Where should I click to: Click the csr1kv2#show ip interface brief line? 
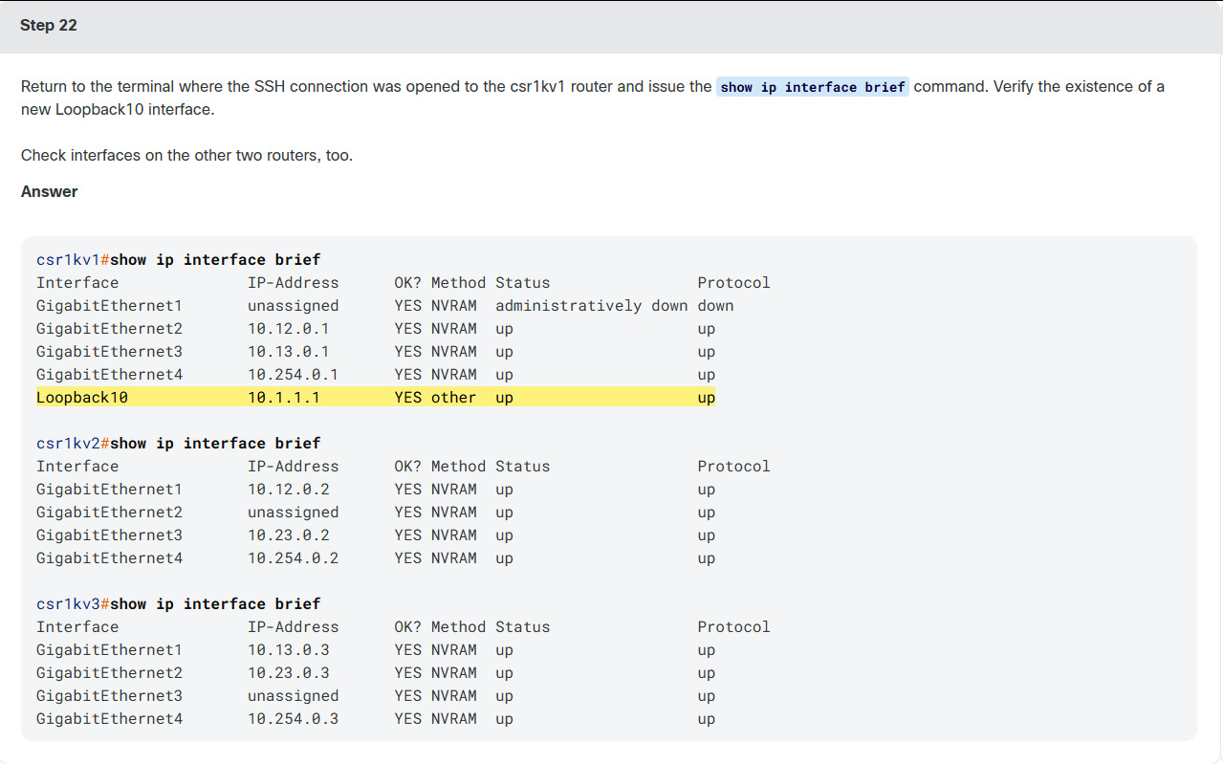tap(179, 444)
